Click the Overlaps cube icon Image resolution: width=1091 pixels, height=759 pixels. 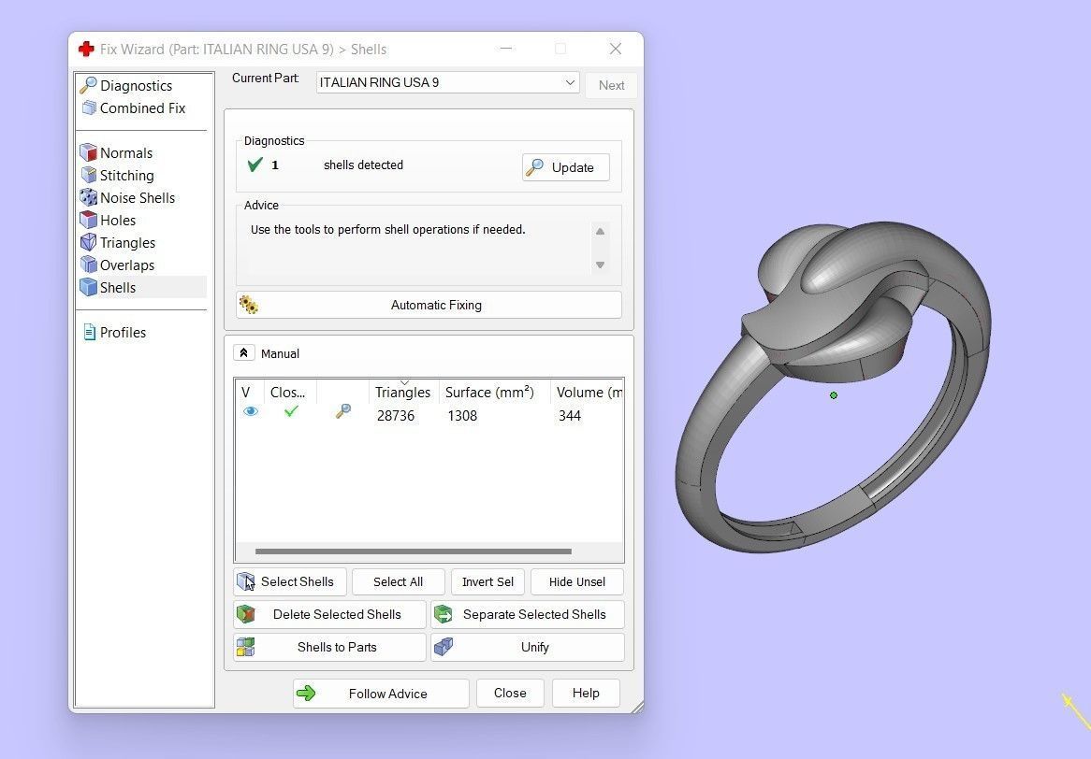pos(88,265)
